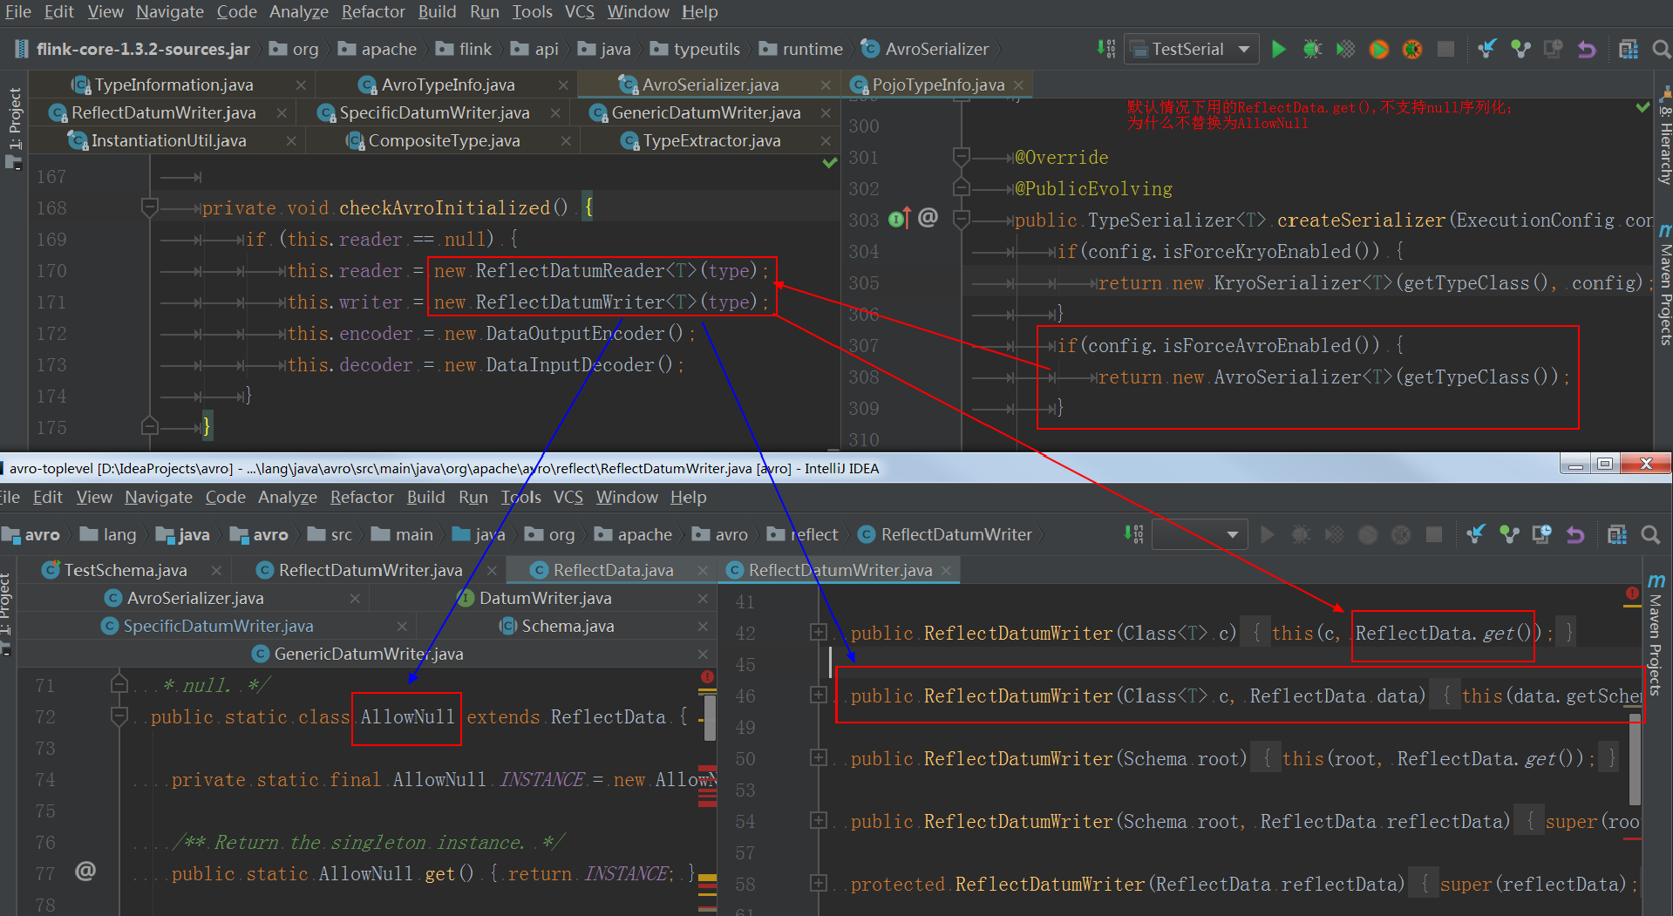Run the TestSerial configuration

[1278, 49]
